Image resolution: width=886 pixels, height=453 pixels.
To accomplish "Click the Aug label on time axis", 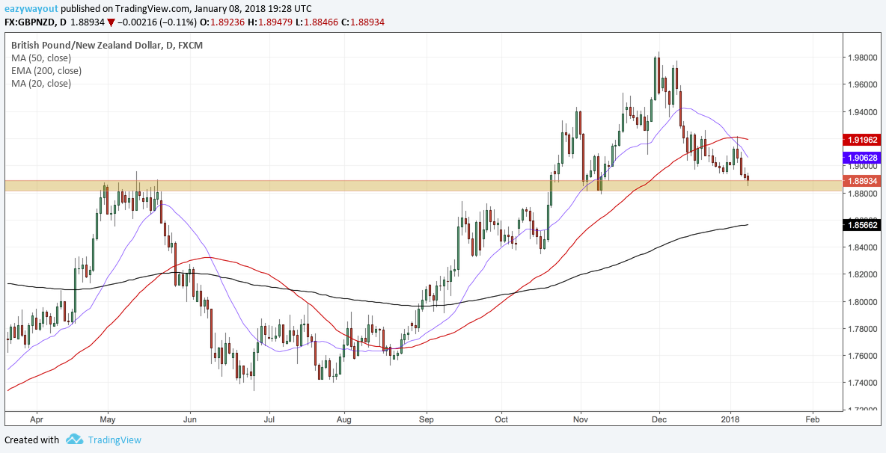I will point(344,420).
